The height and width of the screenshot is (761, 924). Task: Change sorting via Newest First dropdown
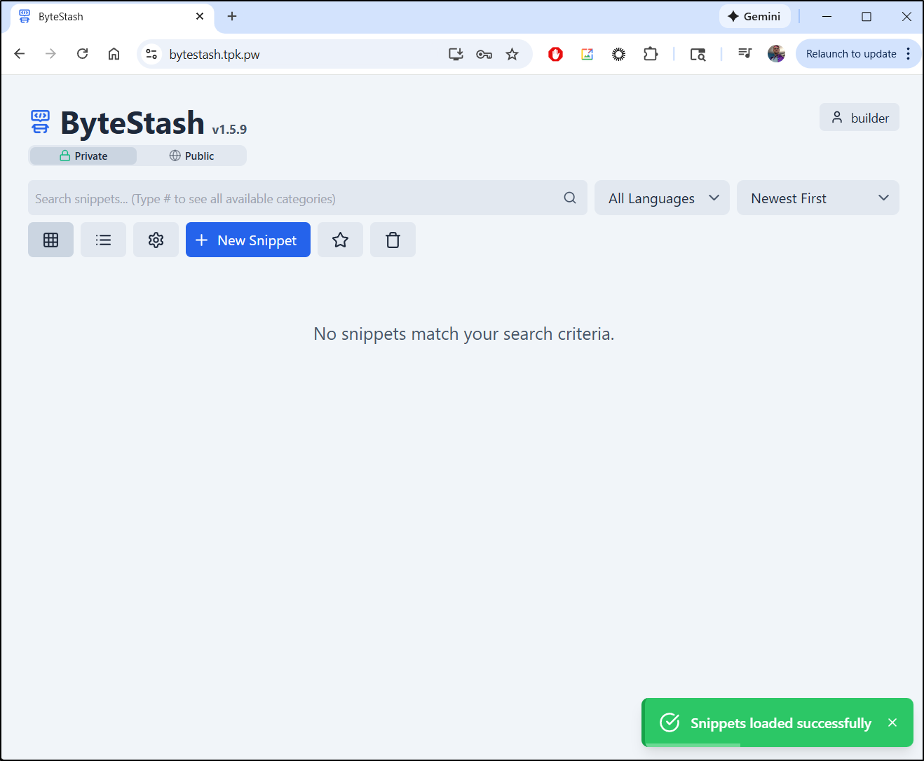pyautogui.click(x=817, y=198)
